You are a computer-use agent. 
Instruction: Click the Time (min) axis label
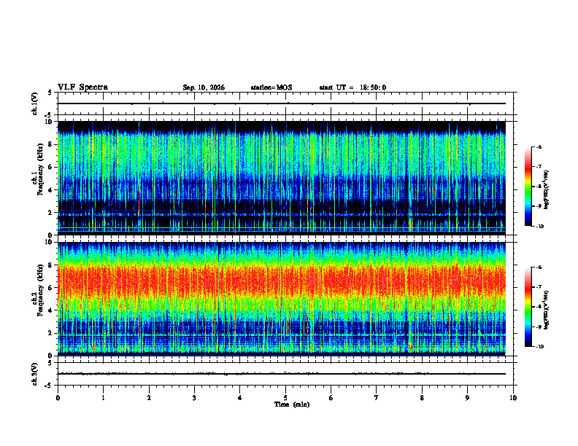292,404
